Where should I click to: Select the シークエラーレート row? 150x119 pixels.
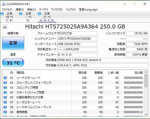coord(73,102)
